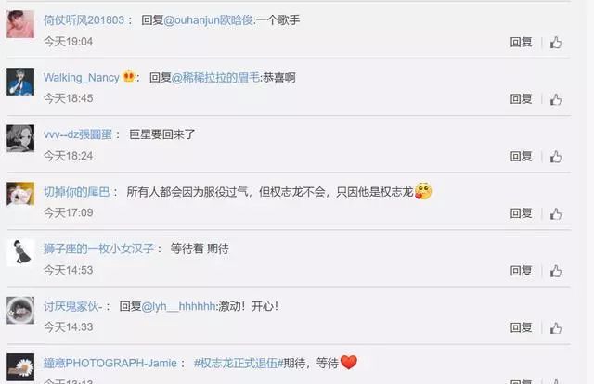
Task: Click thumbs-up on 巨星要回来了 comment
Action: [x=556, y=157]
